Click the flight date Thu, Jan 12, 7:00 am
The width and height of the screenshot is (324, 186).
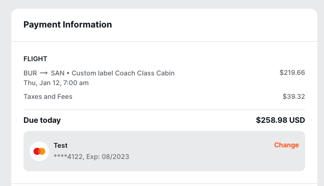pos(56,83)
